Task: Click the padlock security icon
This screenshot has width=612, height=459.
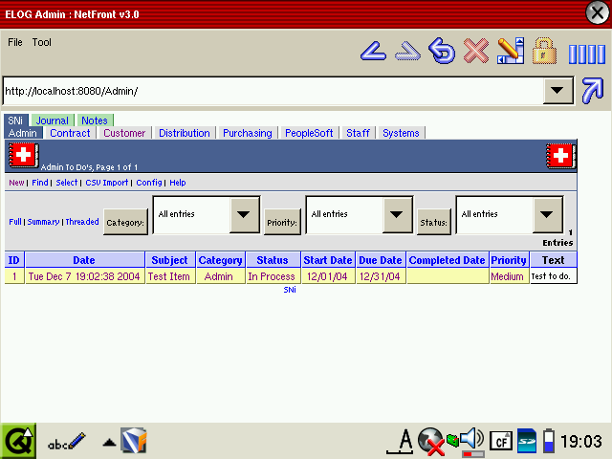Action: [544, 51]
